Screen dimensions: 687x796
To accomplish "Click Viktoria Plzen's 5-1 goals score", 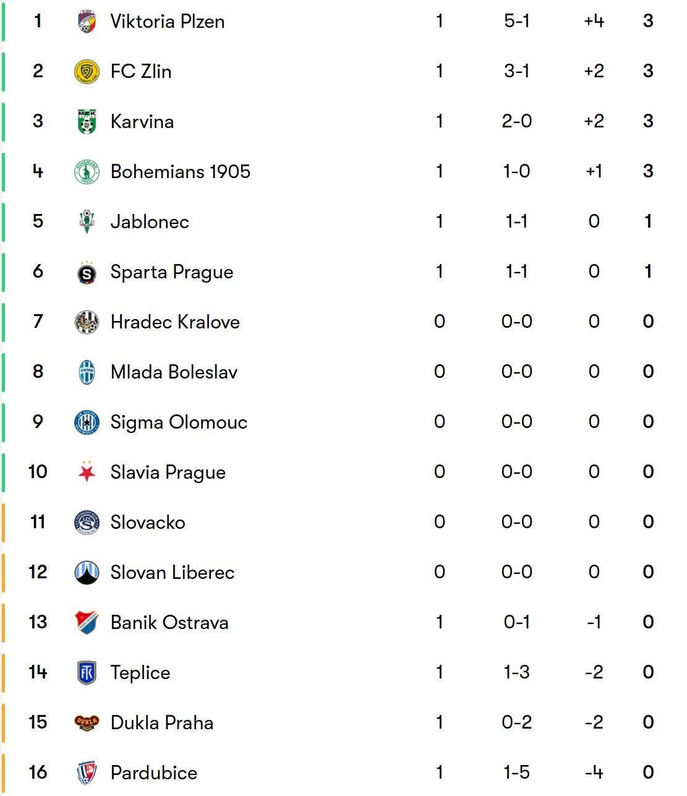I will pyautogui.click(x=516, y=21).
